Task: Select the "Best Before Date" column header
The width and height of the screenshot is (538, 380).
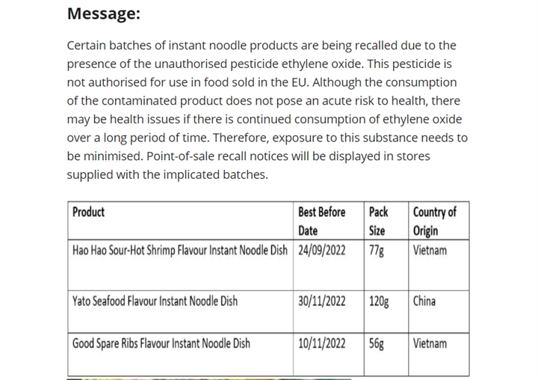Action: pos(321,221)
